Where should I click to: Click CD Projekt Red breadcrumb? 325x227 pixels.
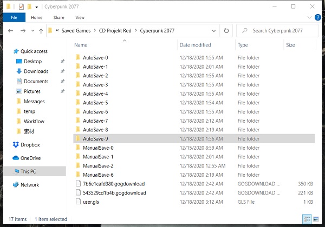point(115,31)
